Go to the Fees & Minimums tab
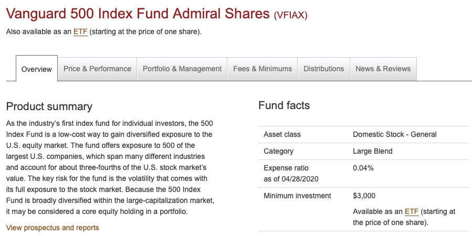The width and height of the screenshot is (472, 236). point(263,69)
